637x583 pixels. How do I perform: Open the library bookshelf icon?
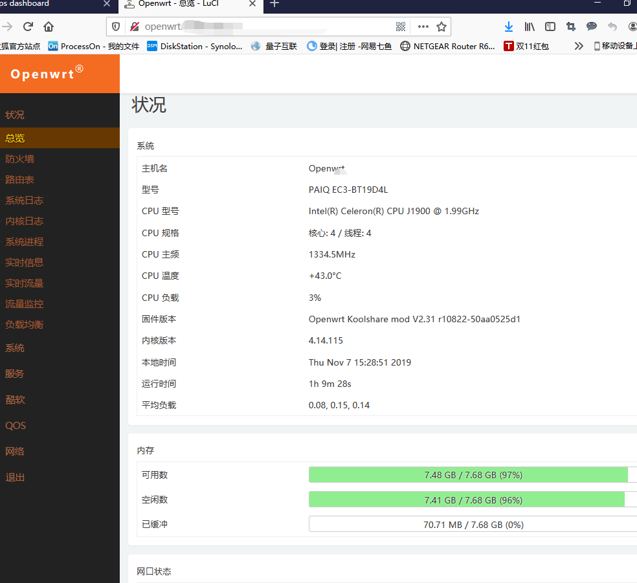click(530, 27)
